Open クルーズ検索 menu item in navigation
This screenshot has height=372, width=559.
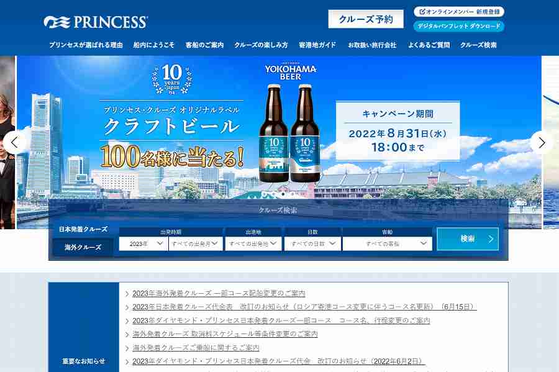(x=478, y=45)
